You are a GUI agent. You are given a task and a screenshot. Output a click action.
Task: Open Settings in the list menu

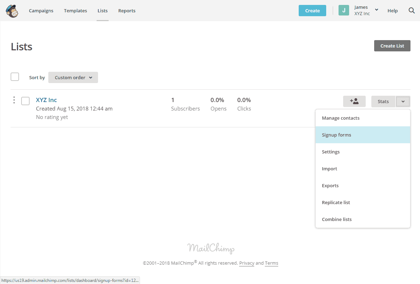(x=363, y=152)
